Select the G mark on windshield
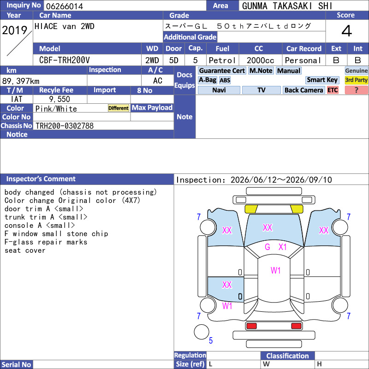 [268, 247]
